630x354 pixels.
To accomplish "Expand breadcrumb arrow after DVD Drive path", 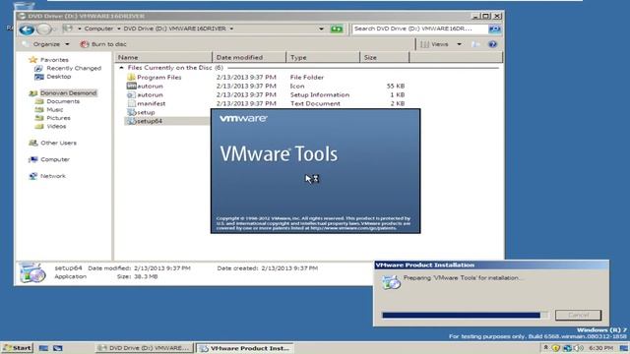I will coord(231,29).
